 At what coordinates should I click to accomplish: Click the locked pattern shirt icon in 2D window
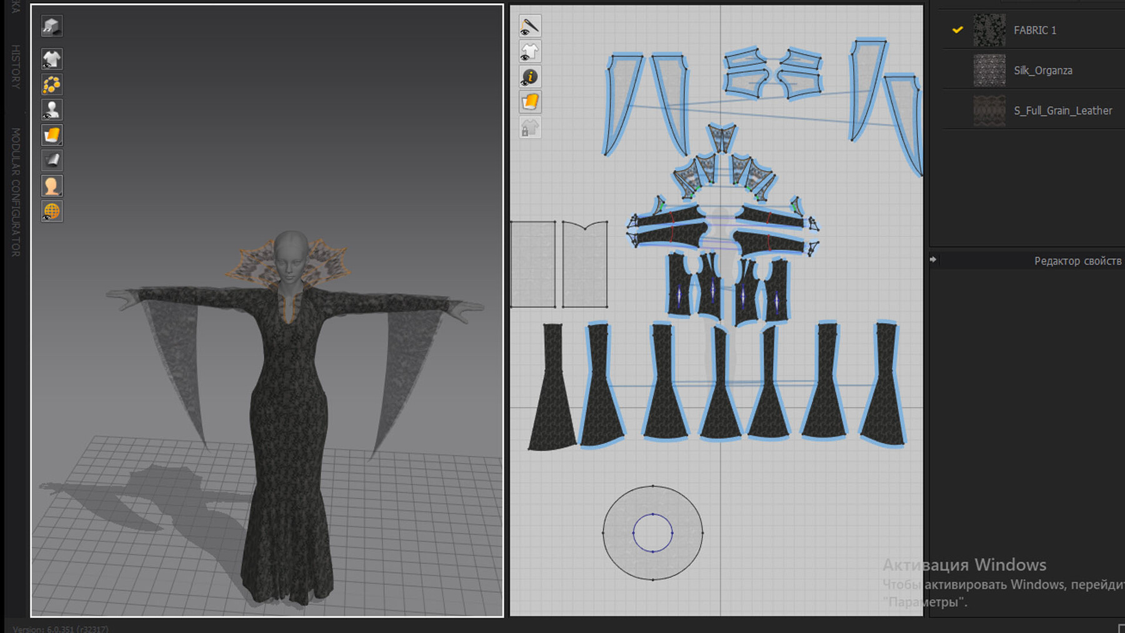point(530,127)
